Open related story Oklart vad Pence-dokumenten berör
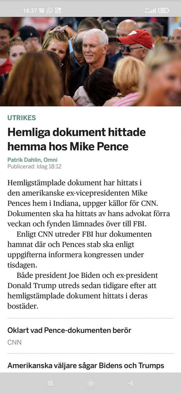This screenshot has width=181, height=394. click(70, 330)
